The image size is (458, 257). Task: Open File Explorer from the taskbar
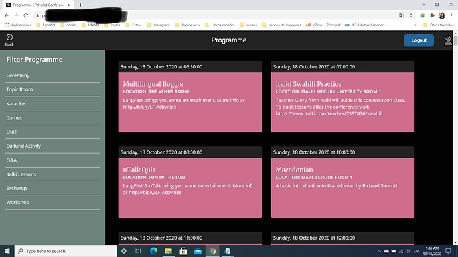tap(168, 251)
